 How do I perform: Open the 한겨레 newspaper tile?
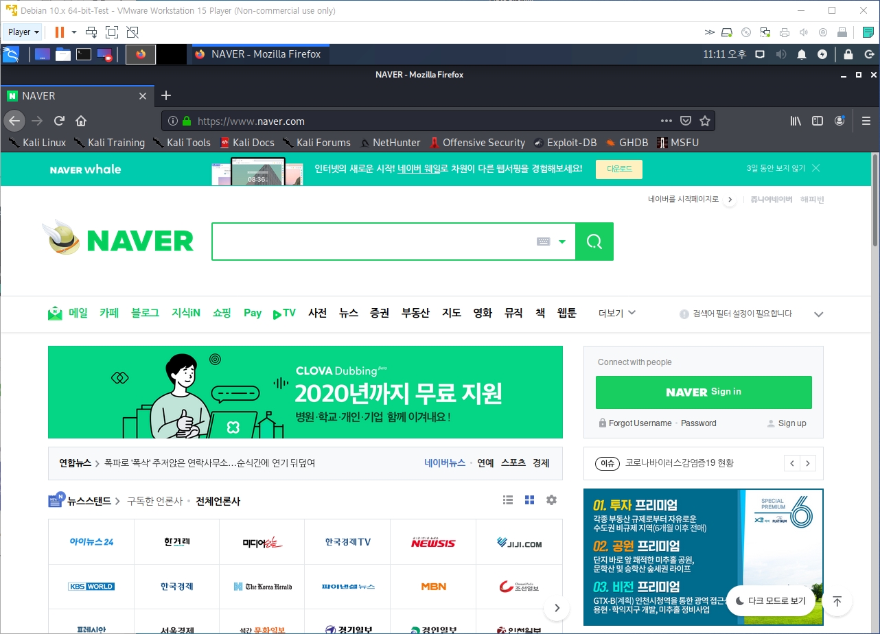pyautogui.click(x=176, y=542)
